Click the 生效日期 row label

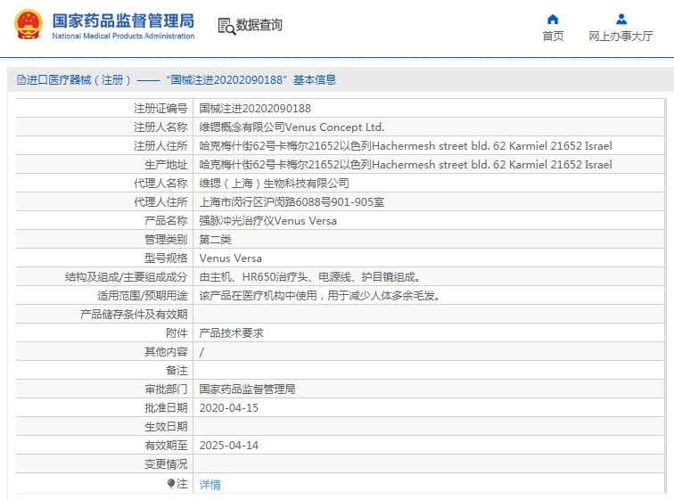coord(166,427)
